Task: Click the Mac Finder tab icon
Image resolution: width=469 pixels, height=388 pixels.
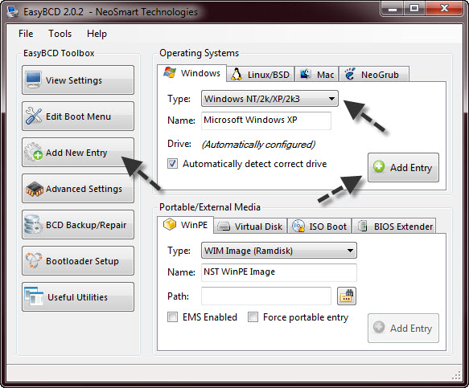Action: [x=305, y=74]
